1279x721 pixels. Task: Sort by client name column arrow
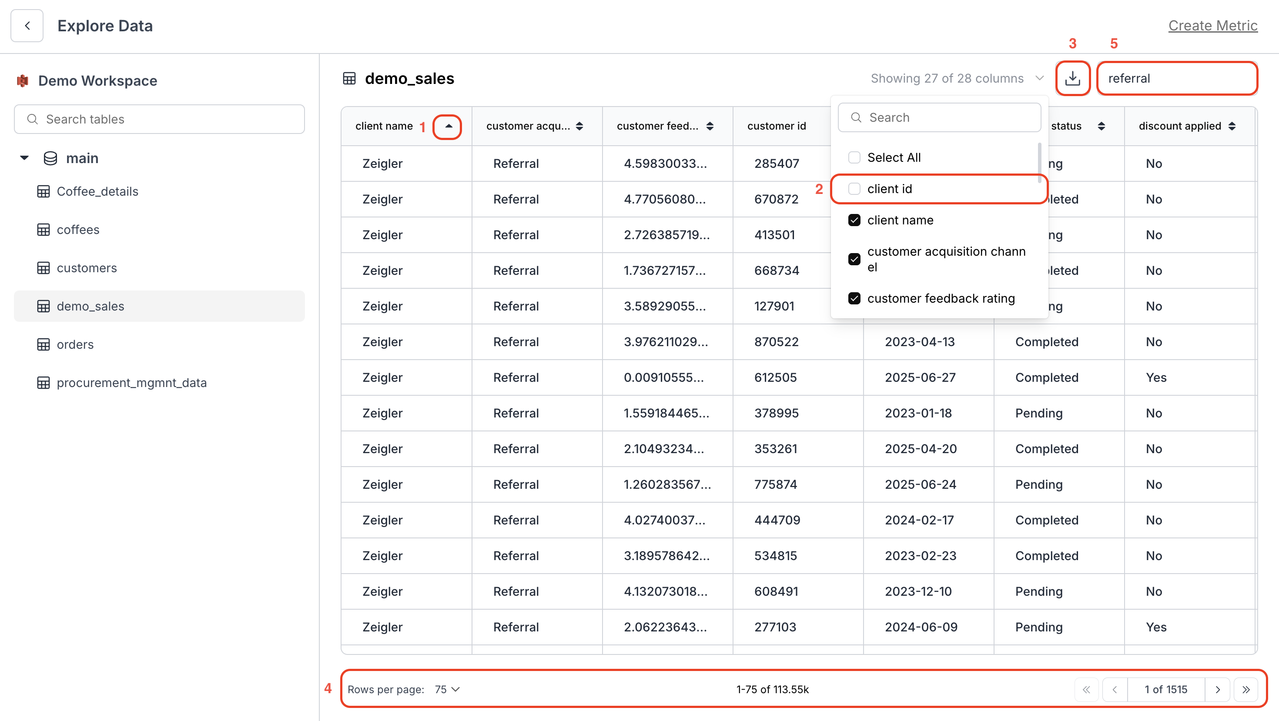tap(448, 126)
